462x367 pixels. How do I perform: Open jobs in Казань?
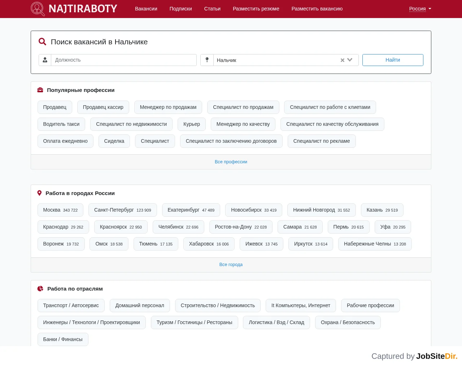pyautogui.click(x=382, y=210)
